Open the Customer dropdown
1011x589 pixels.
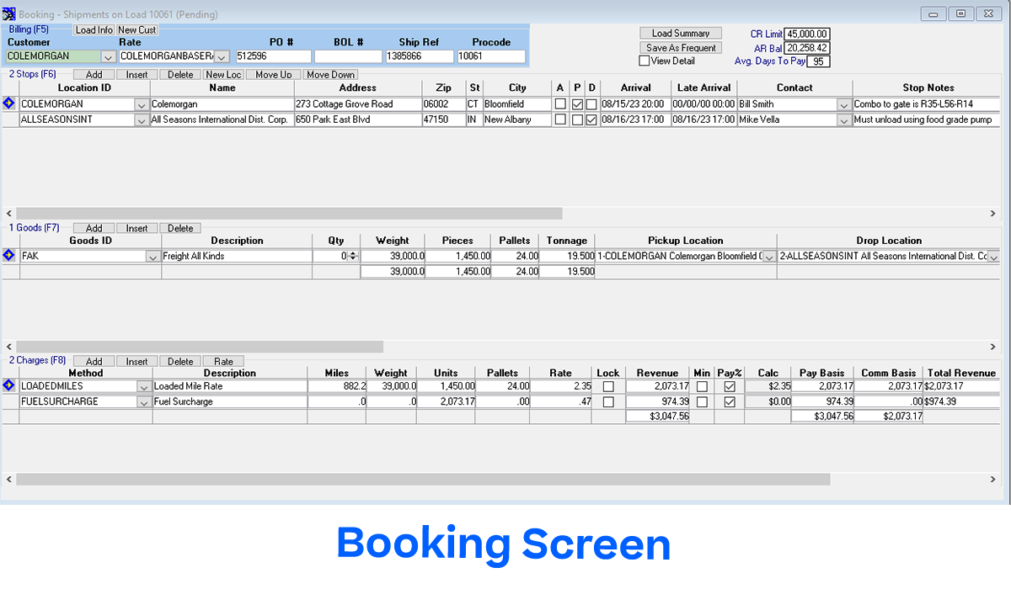pyautogui.click(x=108, y=57)
